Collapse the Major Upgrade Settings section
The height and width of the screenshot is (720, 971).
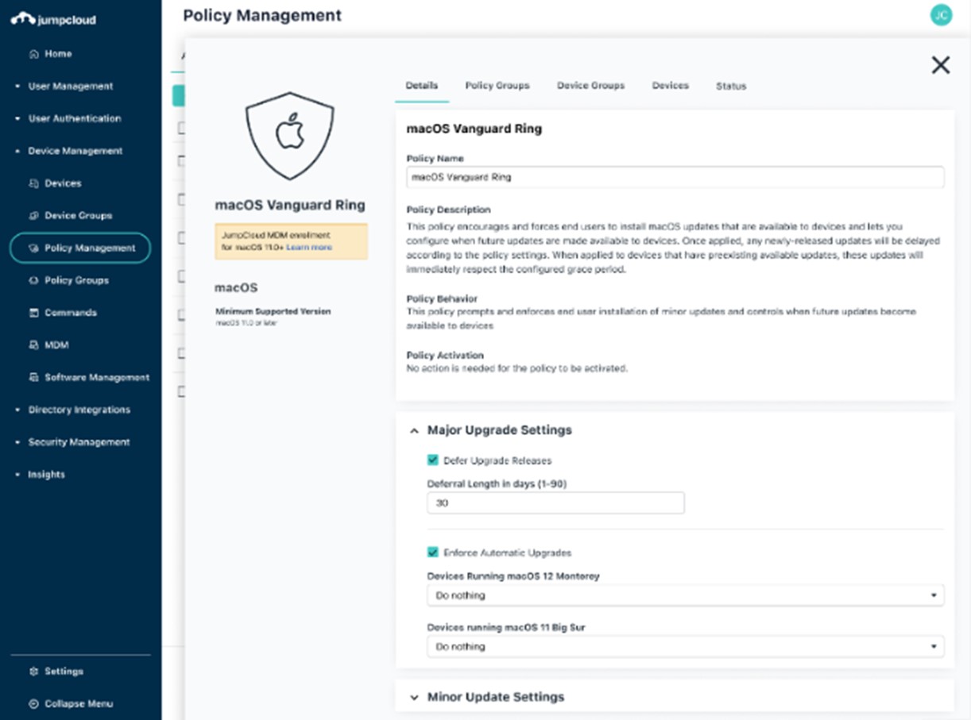tap(414, 431)
